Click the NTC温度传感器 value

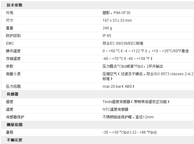[115, 109]
